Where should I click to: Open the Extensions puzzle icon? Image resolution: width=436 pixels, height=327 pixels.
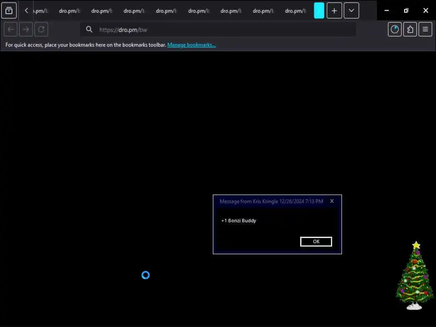click(410, 29)
